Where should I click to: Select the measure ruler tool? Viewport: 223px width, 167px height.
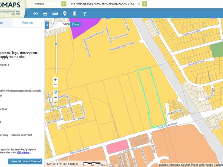[55, 14]
